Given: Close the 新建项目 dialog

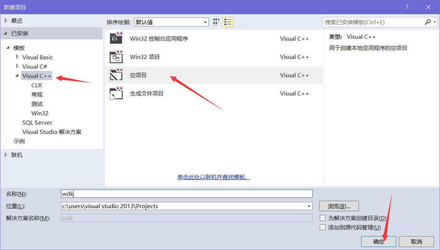Looking at the screenshot, I should 428,7.
